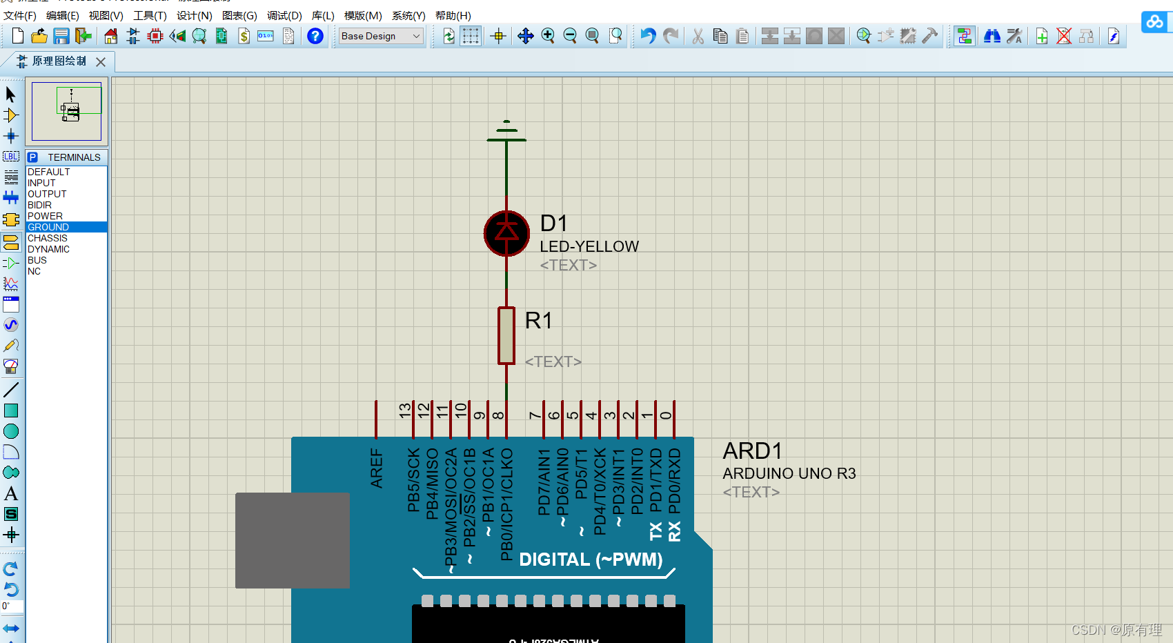Open a project using the folder icon
The height and width of the screenshot is (643, 1173).
tap(39, 36)
